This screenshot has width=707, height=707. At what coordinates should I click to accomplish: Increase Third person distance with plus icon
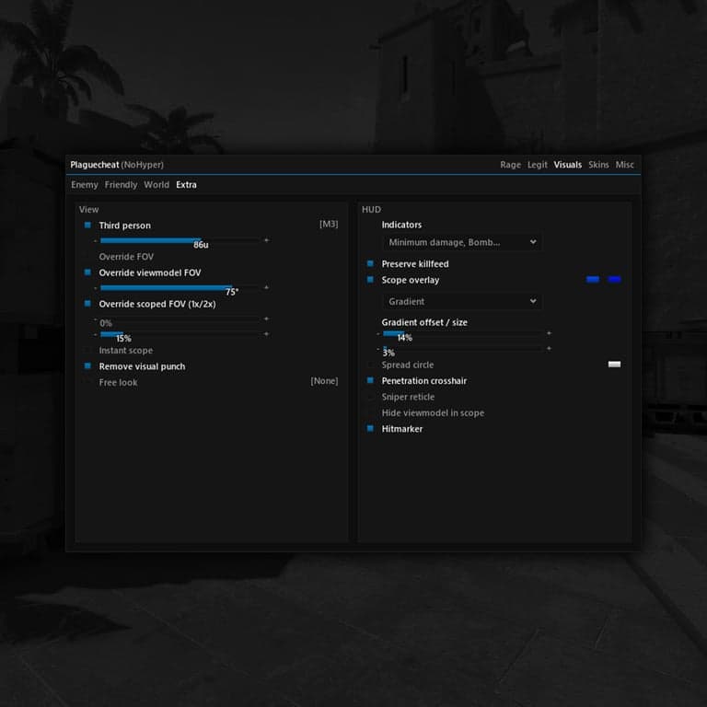pos(266,240)
